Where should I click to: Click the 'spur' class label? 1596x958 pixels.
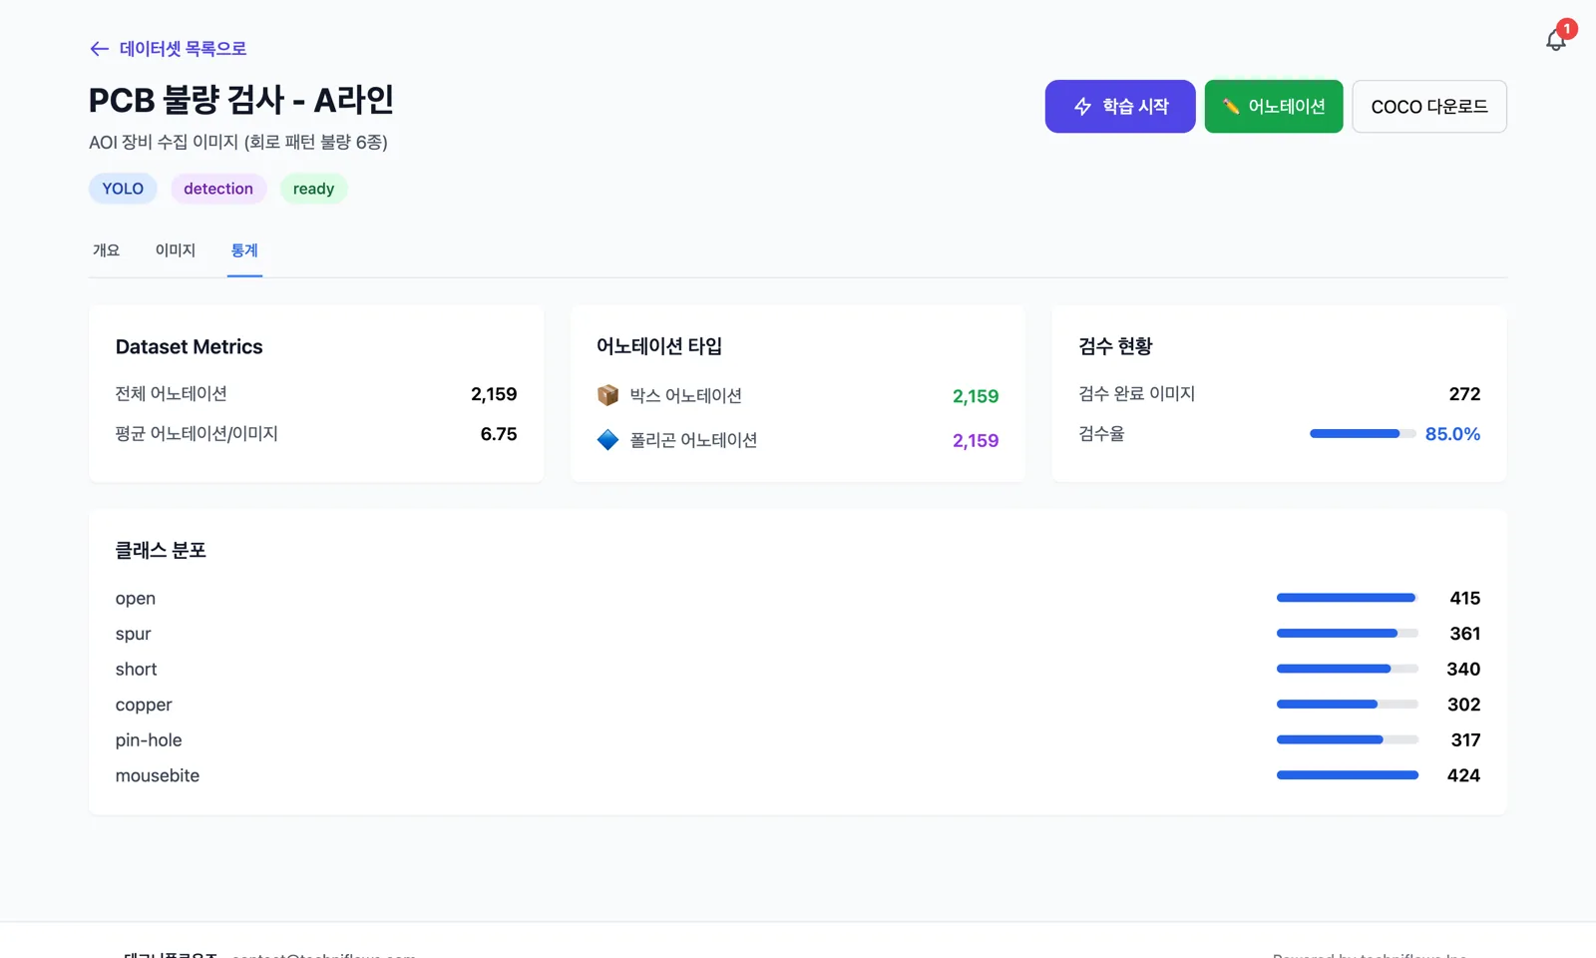click(x=134, y=634)
